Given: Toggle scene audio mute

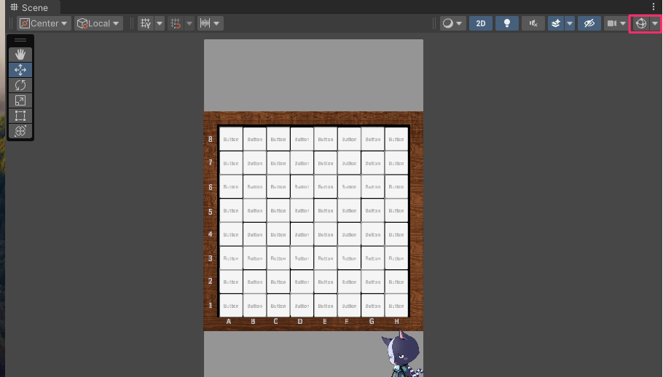Looking at the screenshot, I should coord(533,23).
